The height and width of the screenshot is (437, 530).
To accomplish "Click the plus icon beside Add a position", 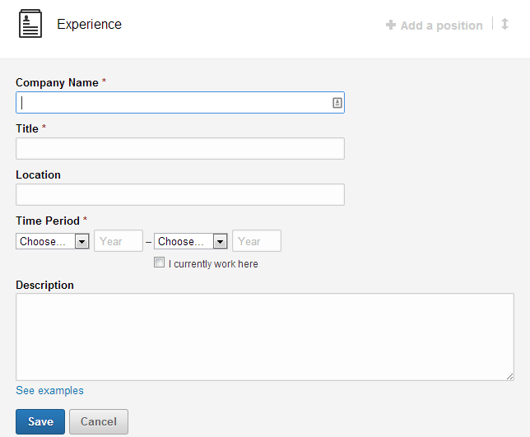I will click(x=391, y=25).
